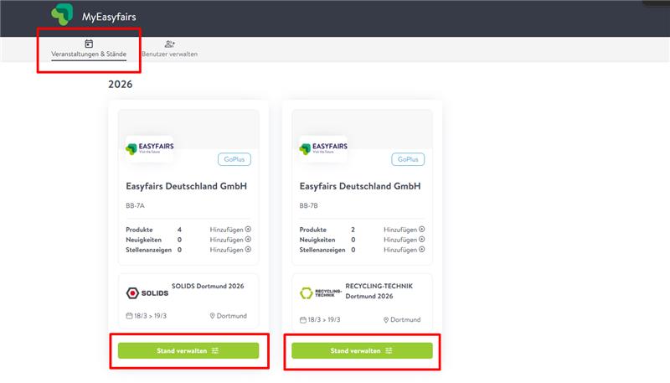Click the calendar icon above Veranstaltungen & Stände
Screen dimensions: 670x383
pyautogui.click(x=89, y=44)
